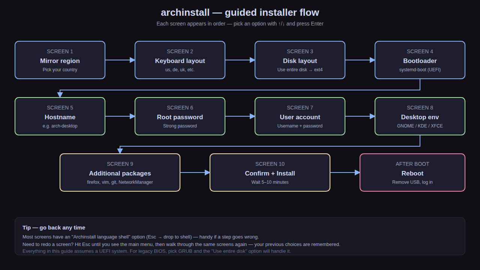
Task: Click 'GNOME / KDE / XFCE' text
Action: pyautogui.click(x=420, y=126)
